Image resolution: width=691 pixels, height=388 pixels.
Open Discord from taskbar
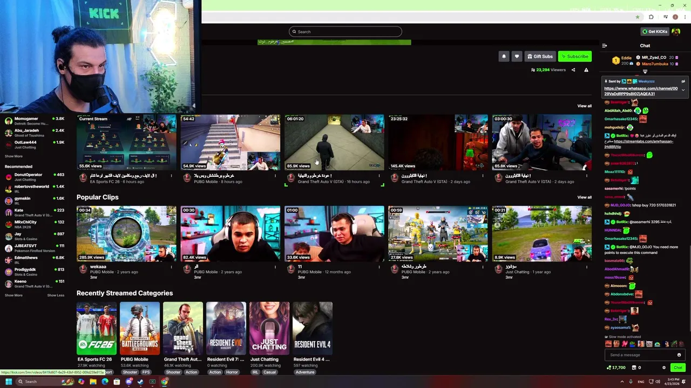point(128,382)
